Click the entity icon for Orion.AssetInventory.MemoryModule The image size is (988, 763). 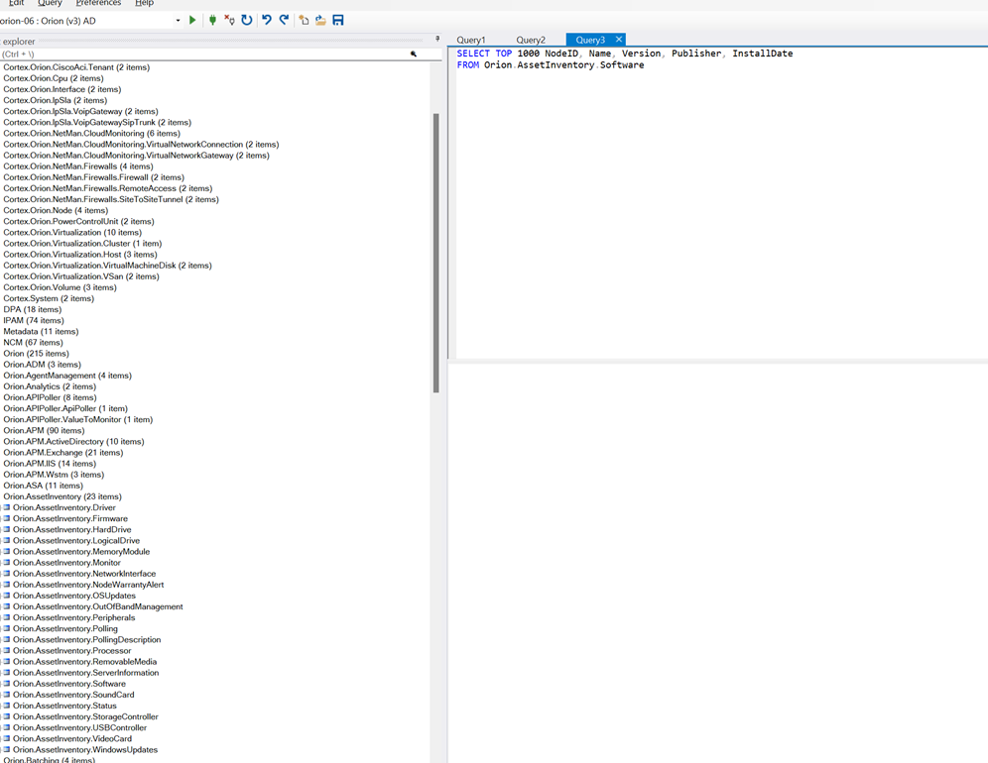coord(6,552)
